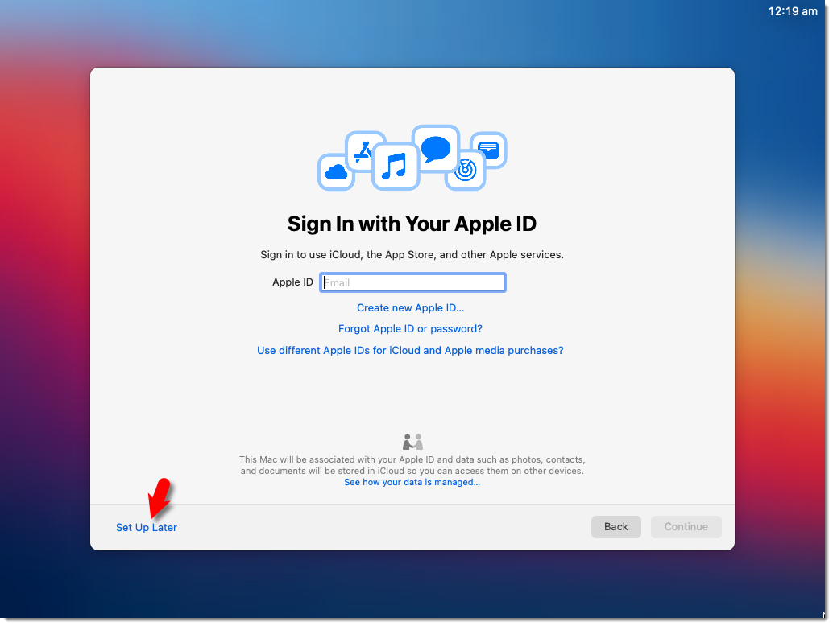Skip sign-in with Set Up Later

147,527
